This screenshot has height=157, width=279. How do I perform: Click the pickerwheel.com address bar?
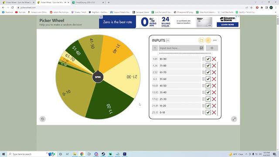pos(130,8)
